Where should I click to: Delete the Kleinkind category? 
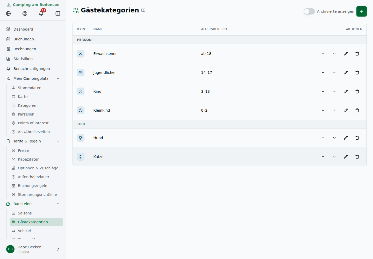[357, 110]
